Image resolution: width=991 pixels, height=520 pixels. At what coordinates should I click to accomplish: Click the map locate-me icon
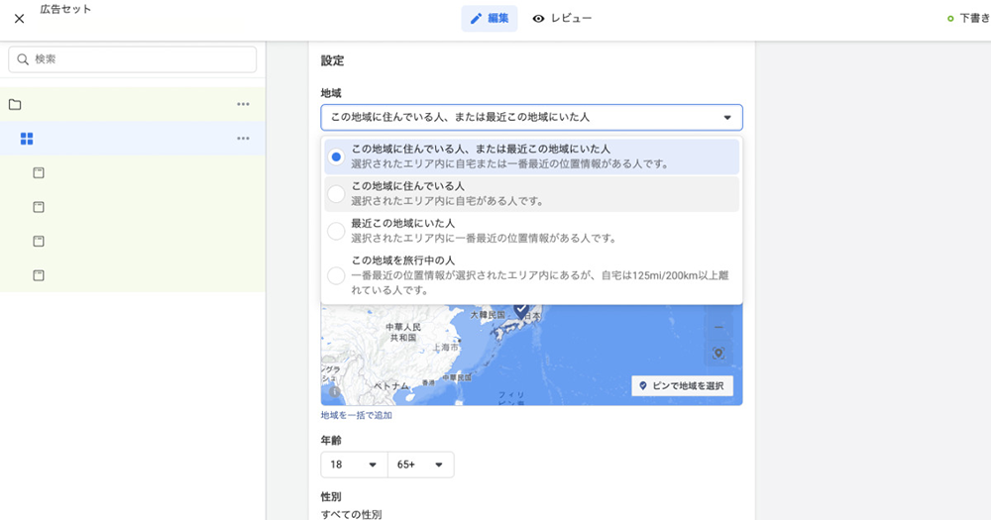[717, 354]
